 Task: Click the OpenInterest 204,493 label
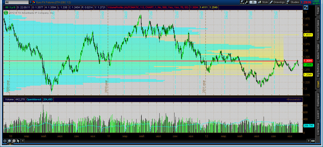39,99
